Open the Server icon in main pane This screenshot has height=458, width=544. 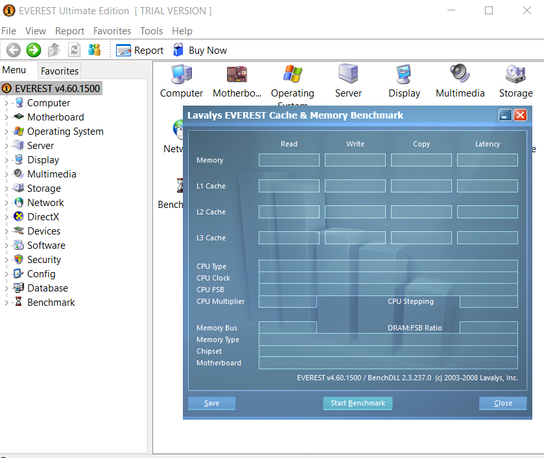point(348,73)
